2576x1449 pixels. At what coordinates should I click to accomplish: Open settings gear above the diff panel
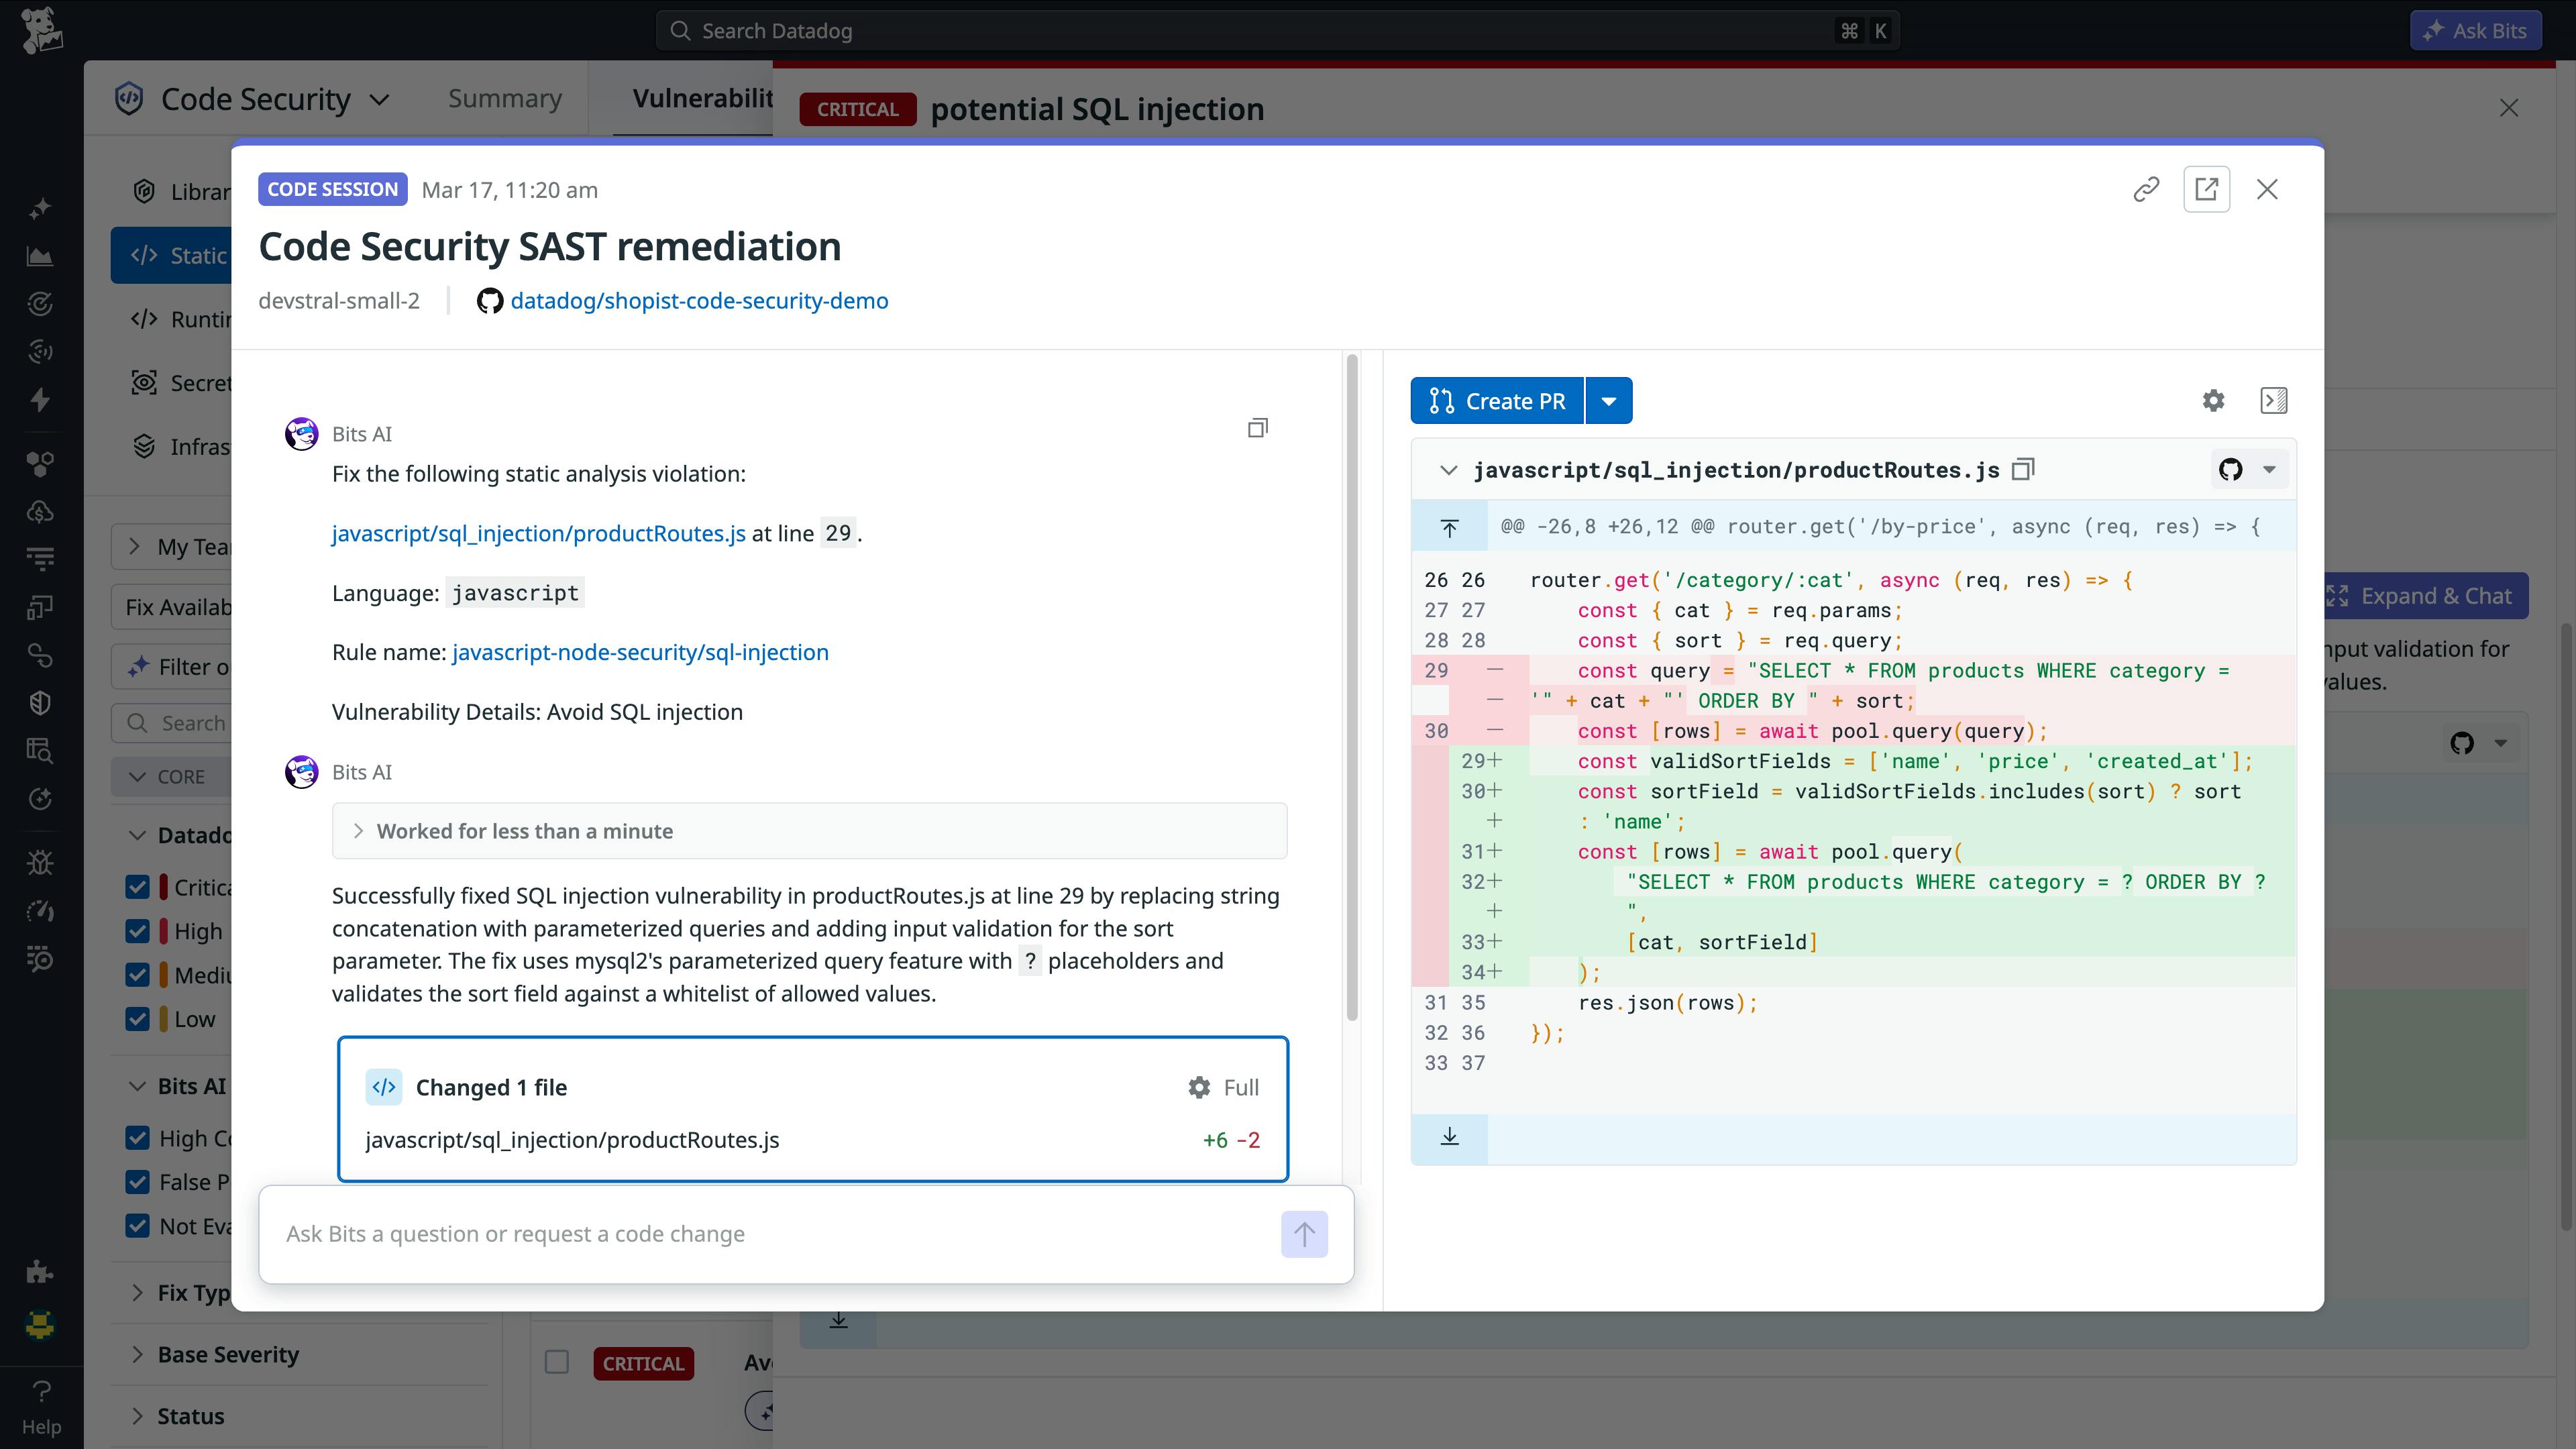tap(2213, 400)
